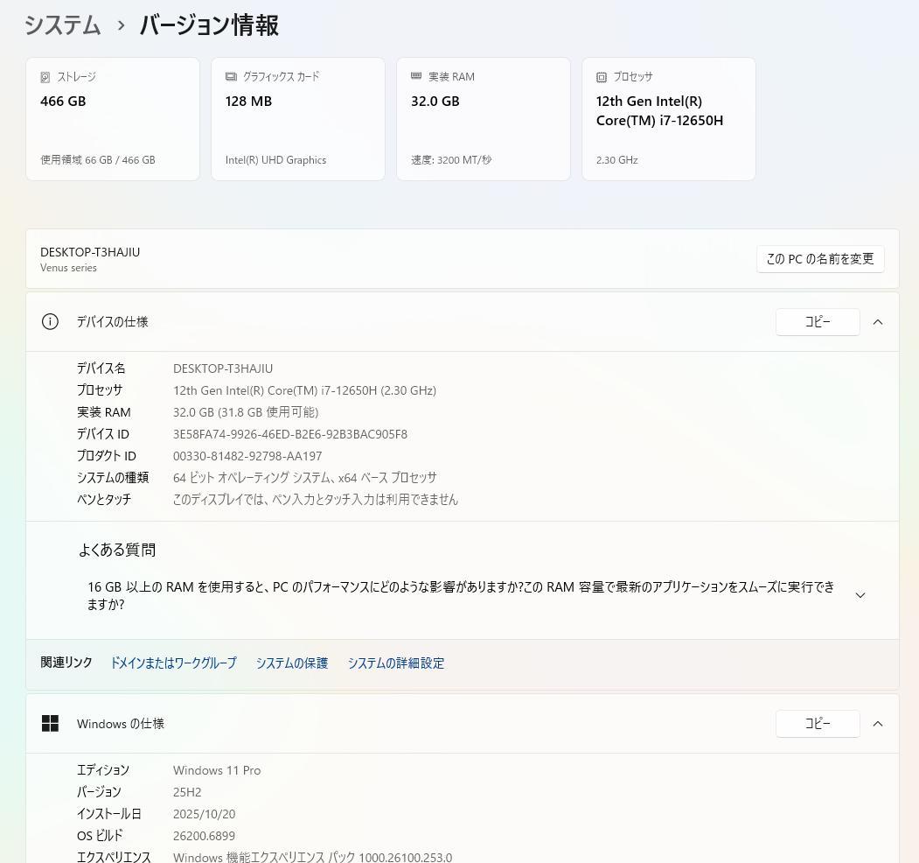919x863 pixels.
Task: Open the システムの詳細設定 link
Action: click(x=395, y=663)
